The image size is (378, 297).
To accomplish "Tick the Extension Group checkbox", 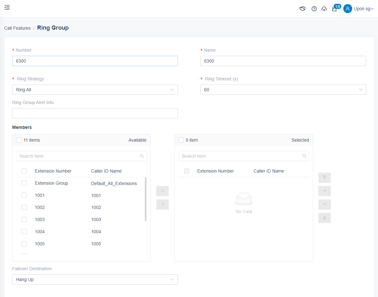I will (24, 183).
